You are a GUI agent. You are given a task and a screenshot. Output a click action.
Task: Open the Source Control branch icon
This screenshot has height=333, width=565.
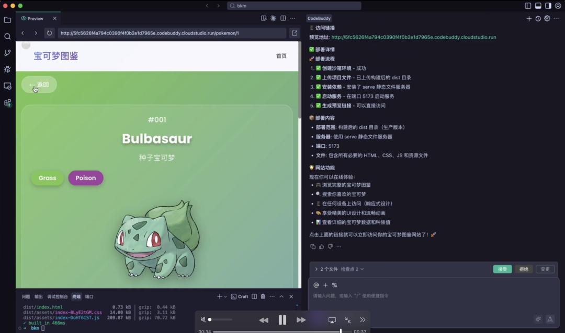7,53
